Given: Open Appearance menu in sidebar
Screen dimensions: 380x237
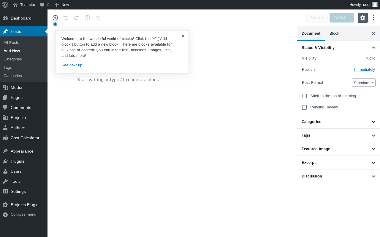Looking at the screenshot, I should (24, 151).
